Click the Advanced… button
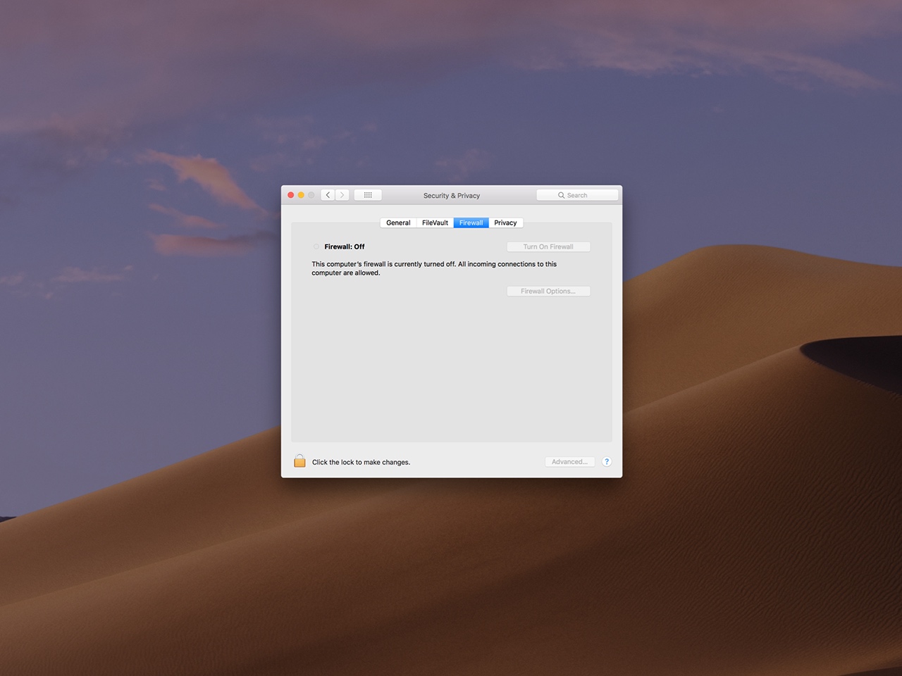Image resolution: width=902 pixels, height=676 pixels. pos(569,462)
